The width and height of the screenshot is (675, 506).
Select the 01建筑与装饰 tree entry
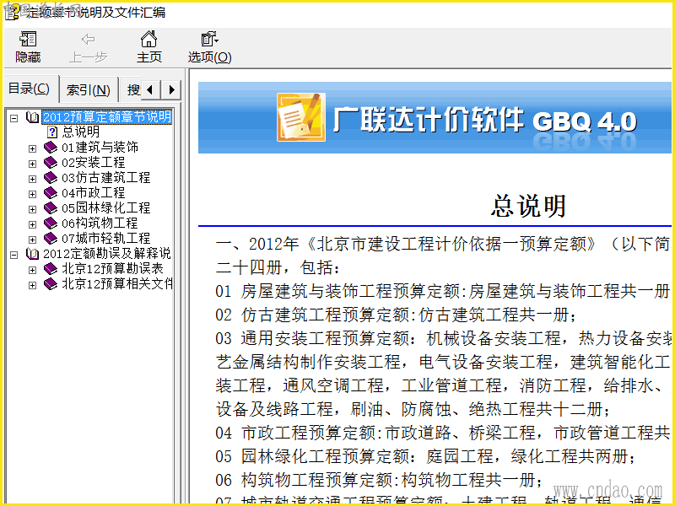coord(100,147)
